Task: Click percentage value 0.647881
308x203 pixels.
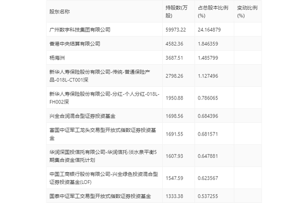Action: pos(208,156)
